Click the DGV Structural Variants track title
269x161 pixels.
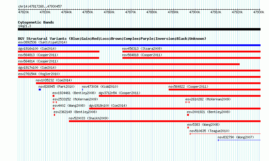click(112, 39)
